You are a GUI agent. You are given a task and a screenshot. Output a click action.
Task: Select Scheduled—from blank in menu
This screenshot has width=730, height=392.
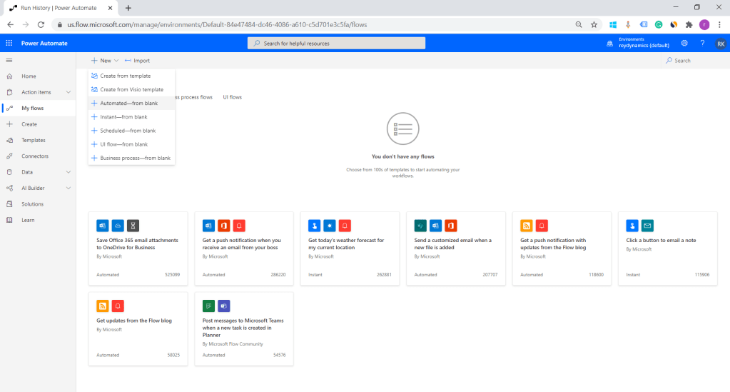pos(128,131)
